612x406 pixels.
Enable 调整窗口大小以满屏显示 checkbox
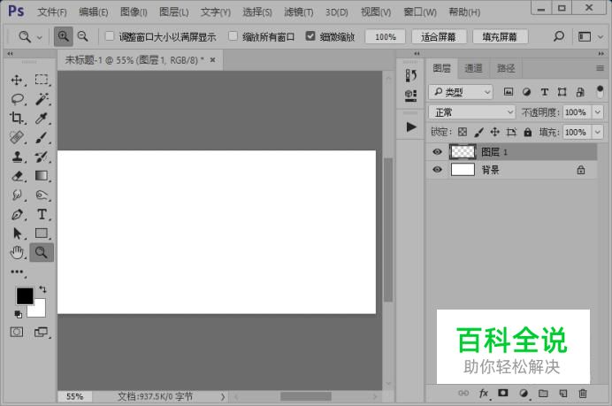click(110, 37)
